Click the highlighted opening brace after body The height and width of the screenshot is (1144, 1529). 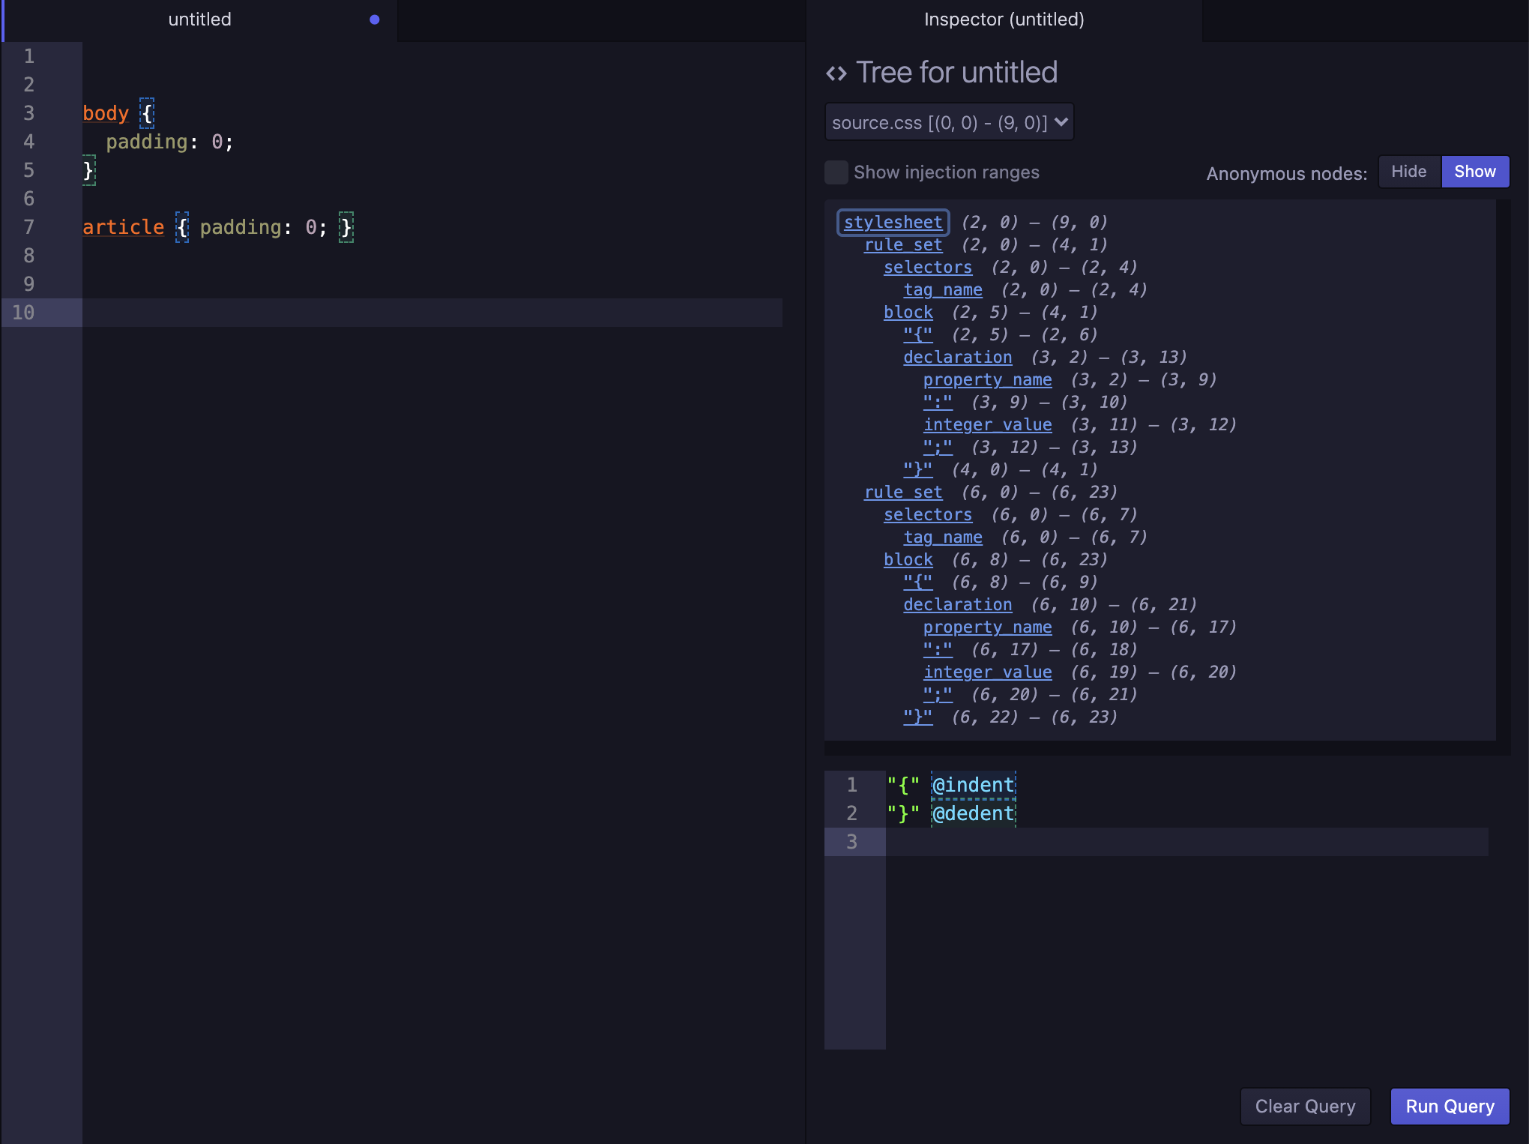tap(147, 113)
